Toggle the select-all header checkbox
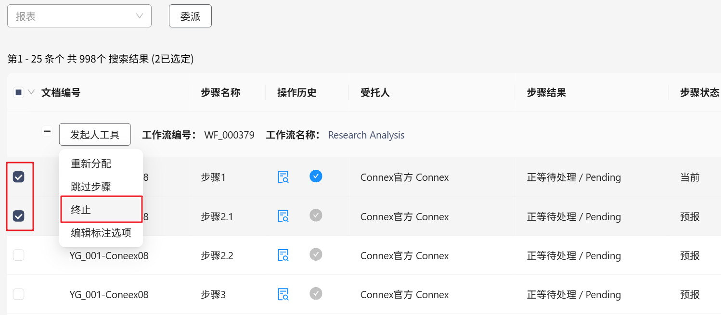 19,92
